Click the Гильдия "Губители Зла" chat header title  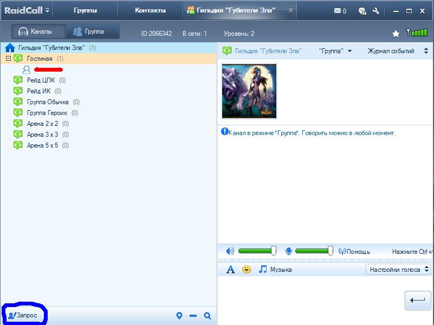pos(268,51)
